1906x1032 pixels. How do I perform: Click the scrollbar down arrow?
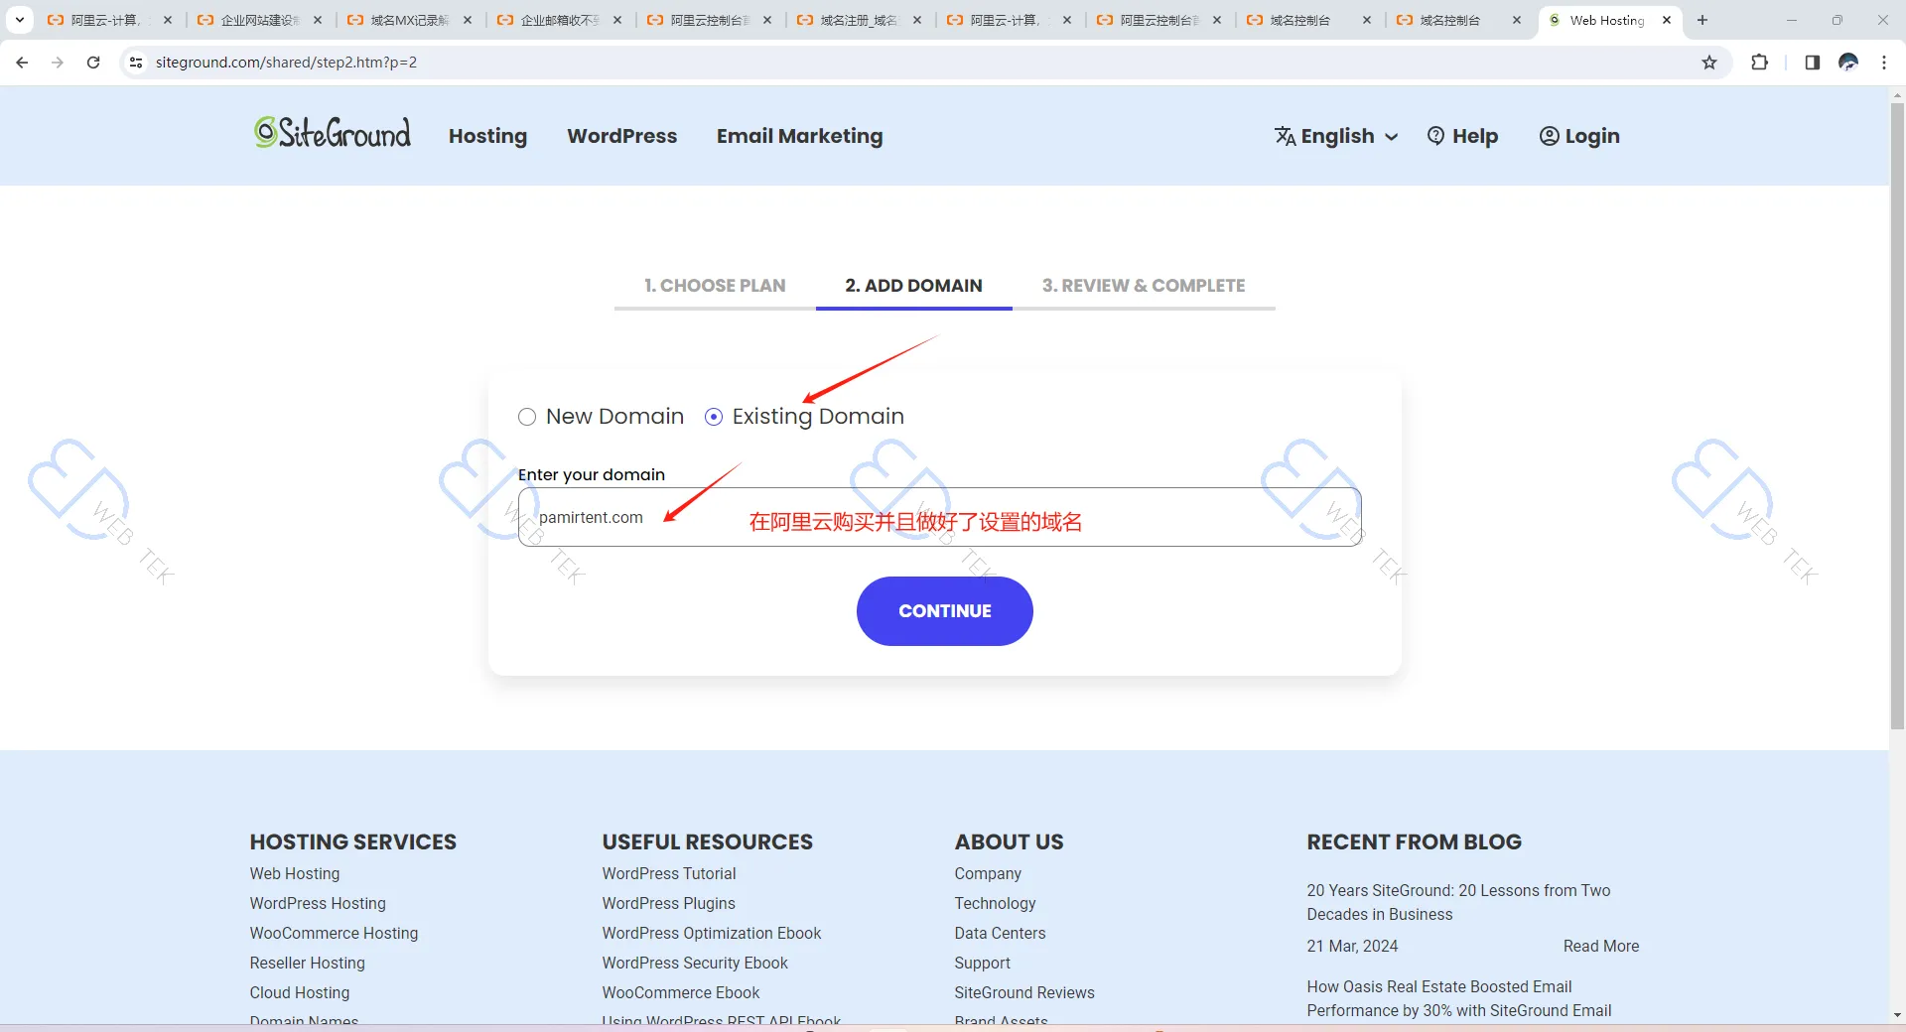[1897, 1015]
